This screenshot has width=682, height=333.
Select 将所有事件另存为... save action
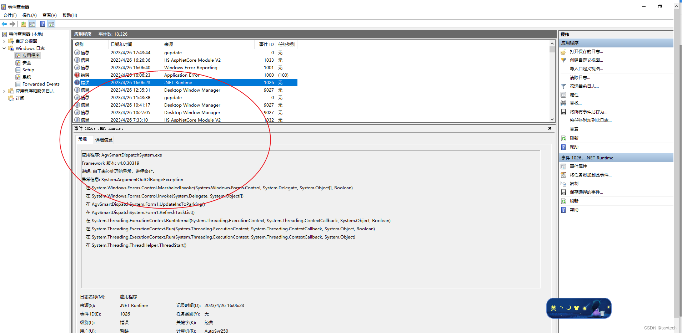pyautogui.click(x=588, y=112)
